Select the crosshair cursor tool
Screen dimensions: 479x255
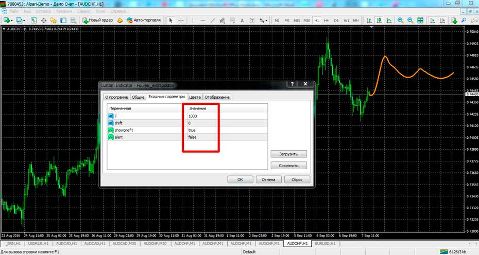click(x=181, y=20)
